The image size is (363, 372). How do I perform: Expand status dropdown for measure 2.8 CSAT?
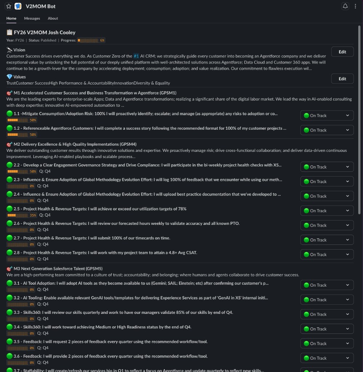(x=327, y=254)
